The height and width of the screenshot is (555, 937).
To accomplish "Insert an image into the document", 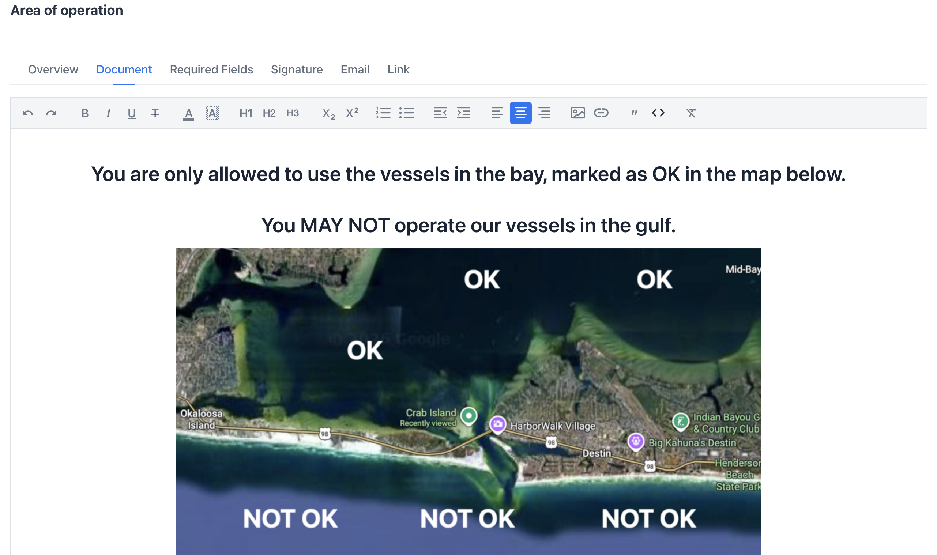I will pyautogui.click(x=577, y=113).
